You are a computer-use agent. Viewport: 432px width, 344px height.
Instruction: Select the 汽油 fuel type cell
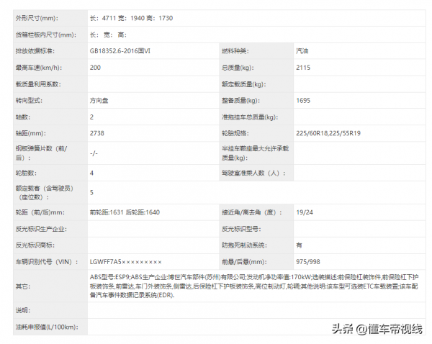click(x=305, y=50)
